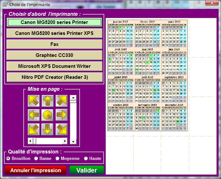Screen dimensions: 221x179
Task: Click the up arrow layout icon
Action: pyautogui.click(x=47, y=101)
